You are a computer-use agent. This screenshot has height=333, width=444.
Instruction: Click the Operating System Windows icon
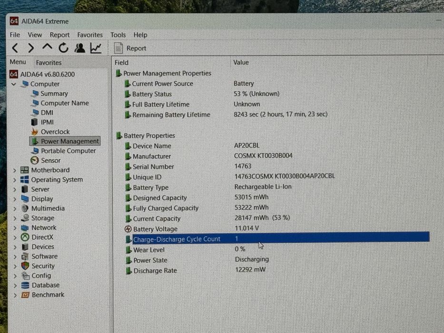pyautogui.click(x=25, y=179)
